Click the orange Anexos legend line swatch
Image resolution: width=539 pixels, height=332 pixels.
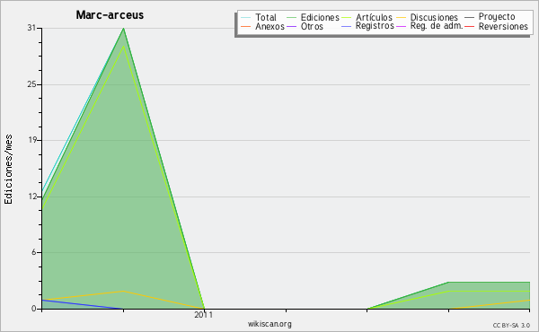tap(246, 26)
